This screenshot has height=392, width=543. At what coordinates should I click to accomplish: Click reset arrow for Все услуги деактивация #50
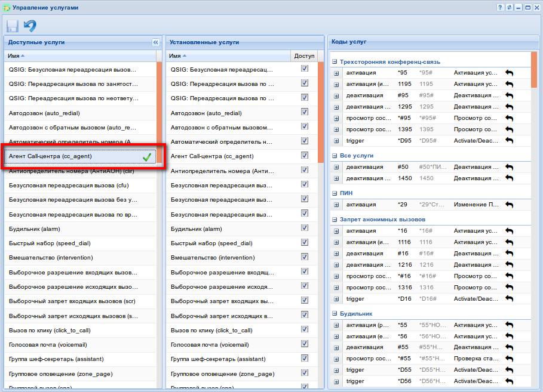[x=509, y=167]
